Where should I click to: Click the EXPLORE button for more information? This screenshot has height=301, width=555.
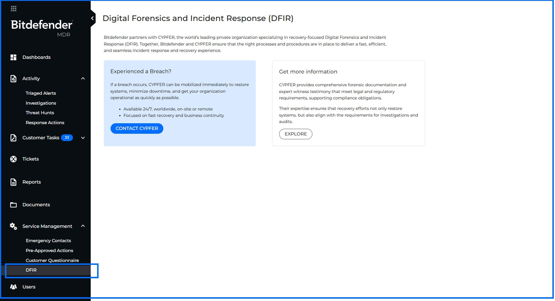pyautogui.click(x=295, y=134)
